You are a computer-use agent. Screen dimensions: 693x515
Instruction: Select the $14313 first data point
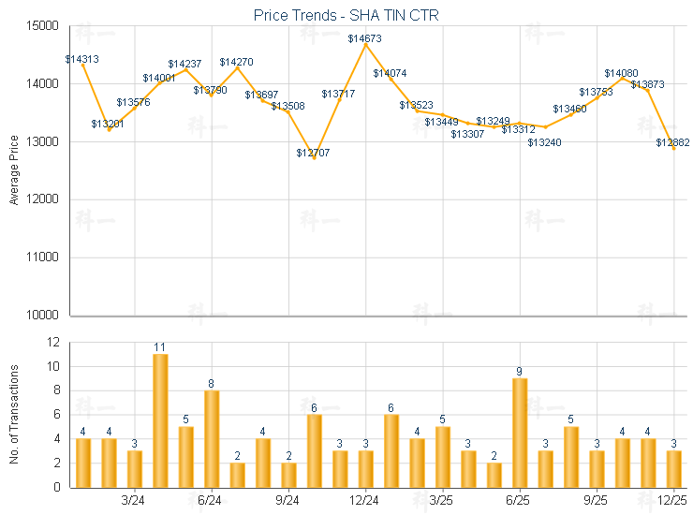coord(83,66)
